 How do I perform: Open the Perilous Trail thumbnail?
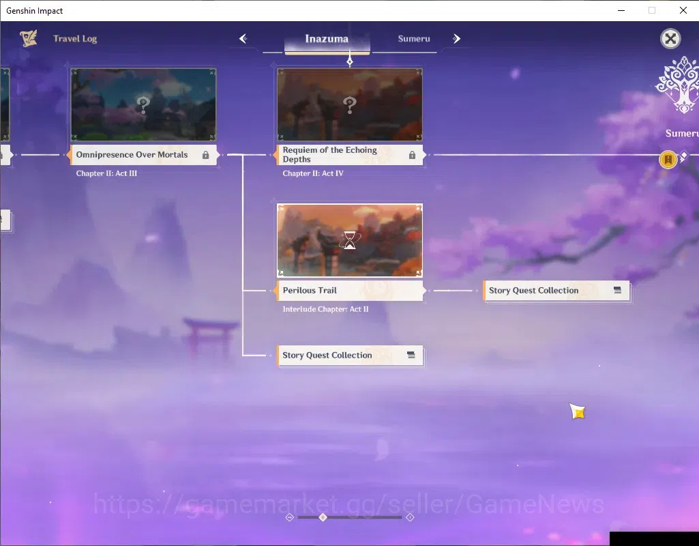[350, 240]
